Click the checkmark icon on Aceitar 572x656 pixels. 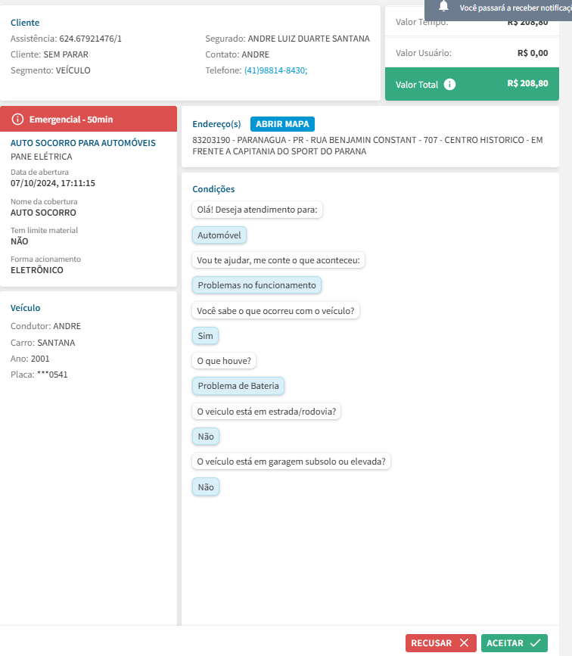tap(535, 643)
